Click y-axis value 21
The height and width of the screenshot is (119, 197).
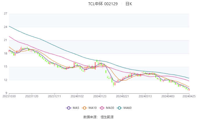[x=6, y=40]
